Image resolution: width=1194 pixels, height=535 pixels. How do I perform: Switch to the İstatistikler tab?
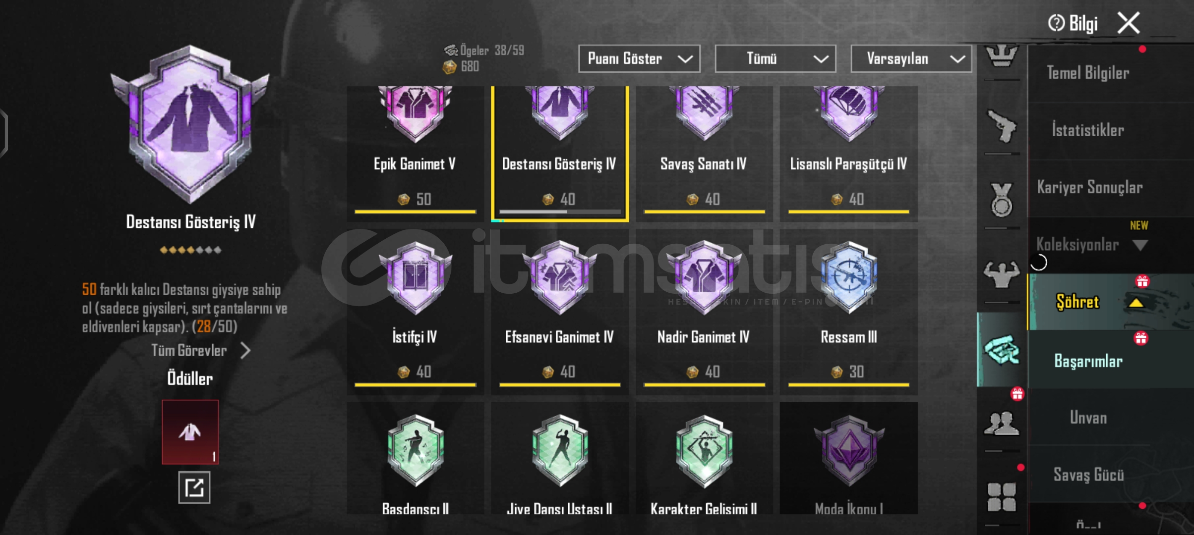[1088, 130]
